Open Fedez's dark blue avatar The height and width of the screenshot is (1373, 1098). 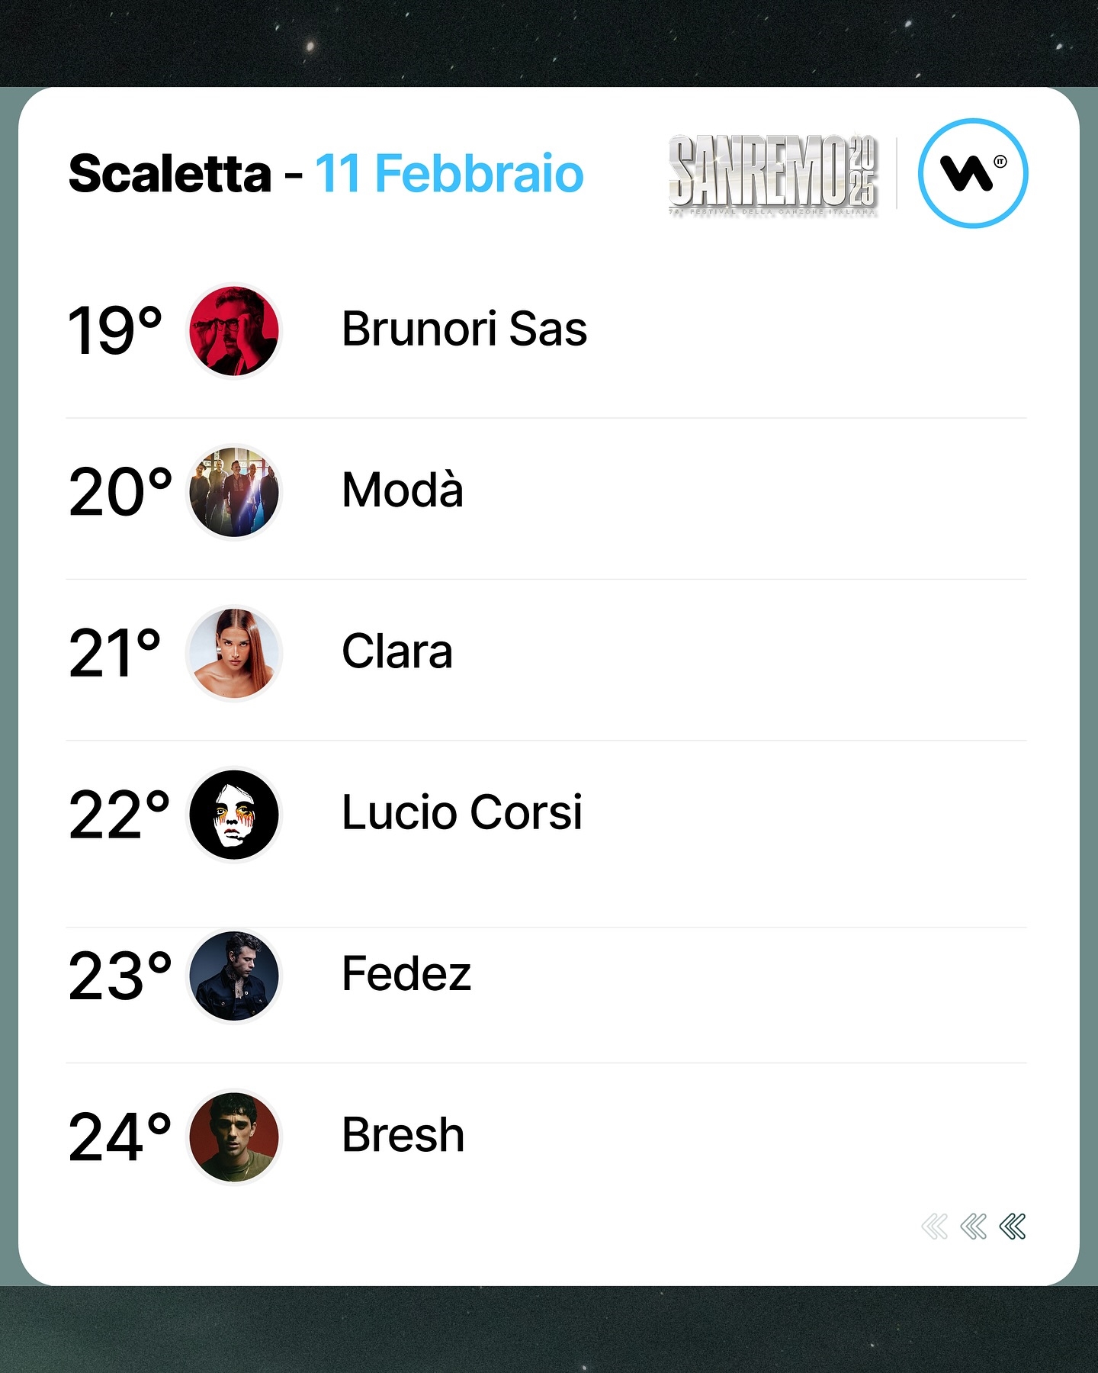coord(234,976)
